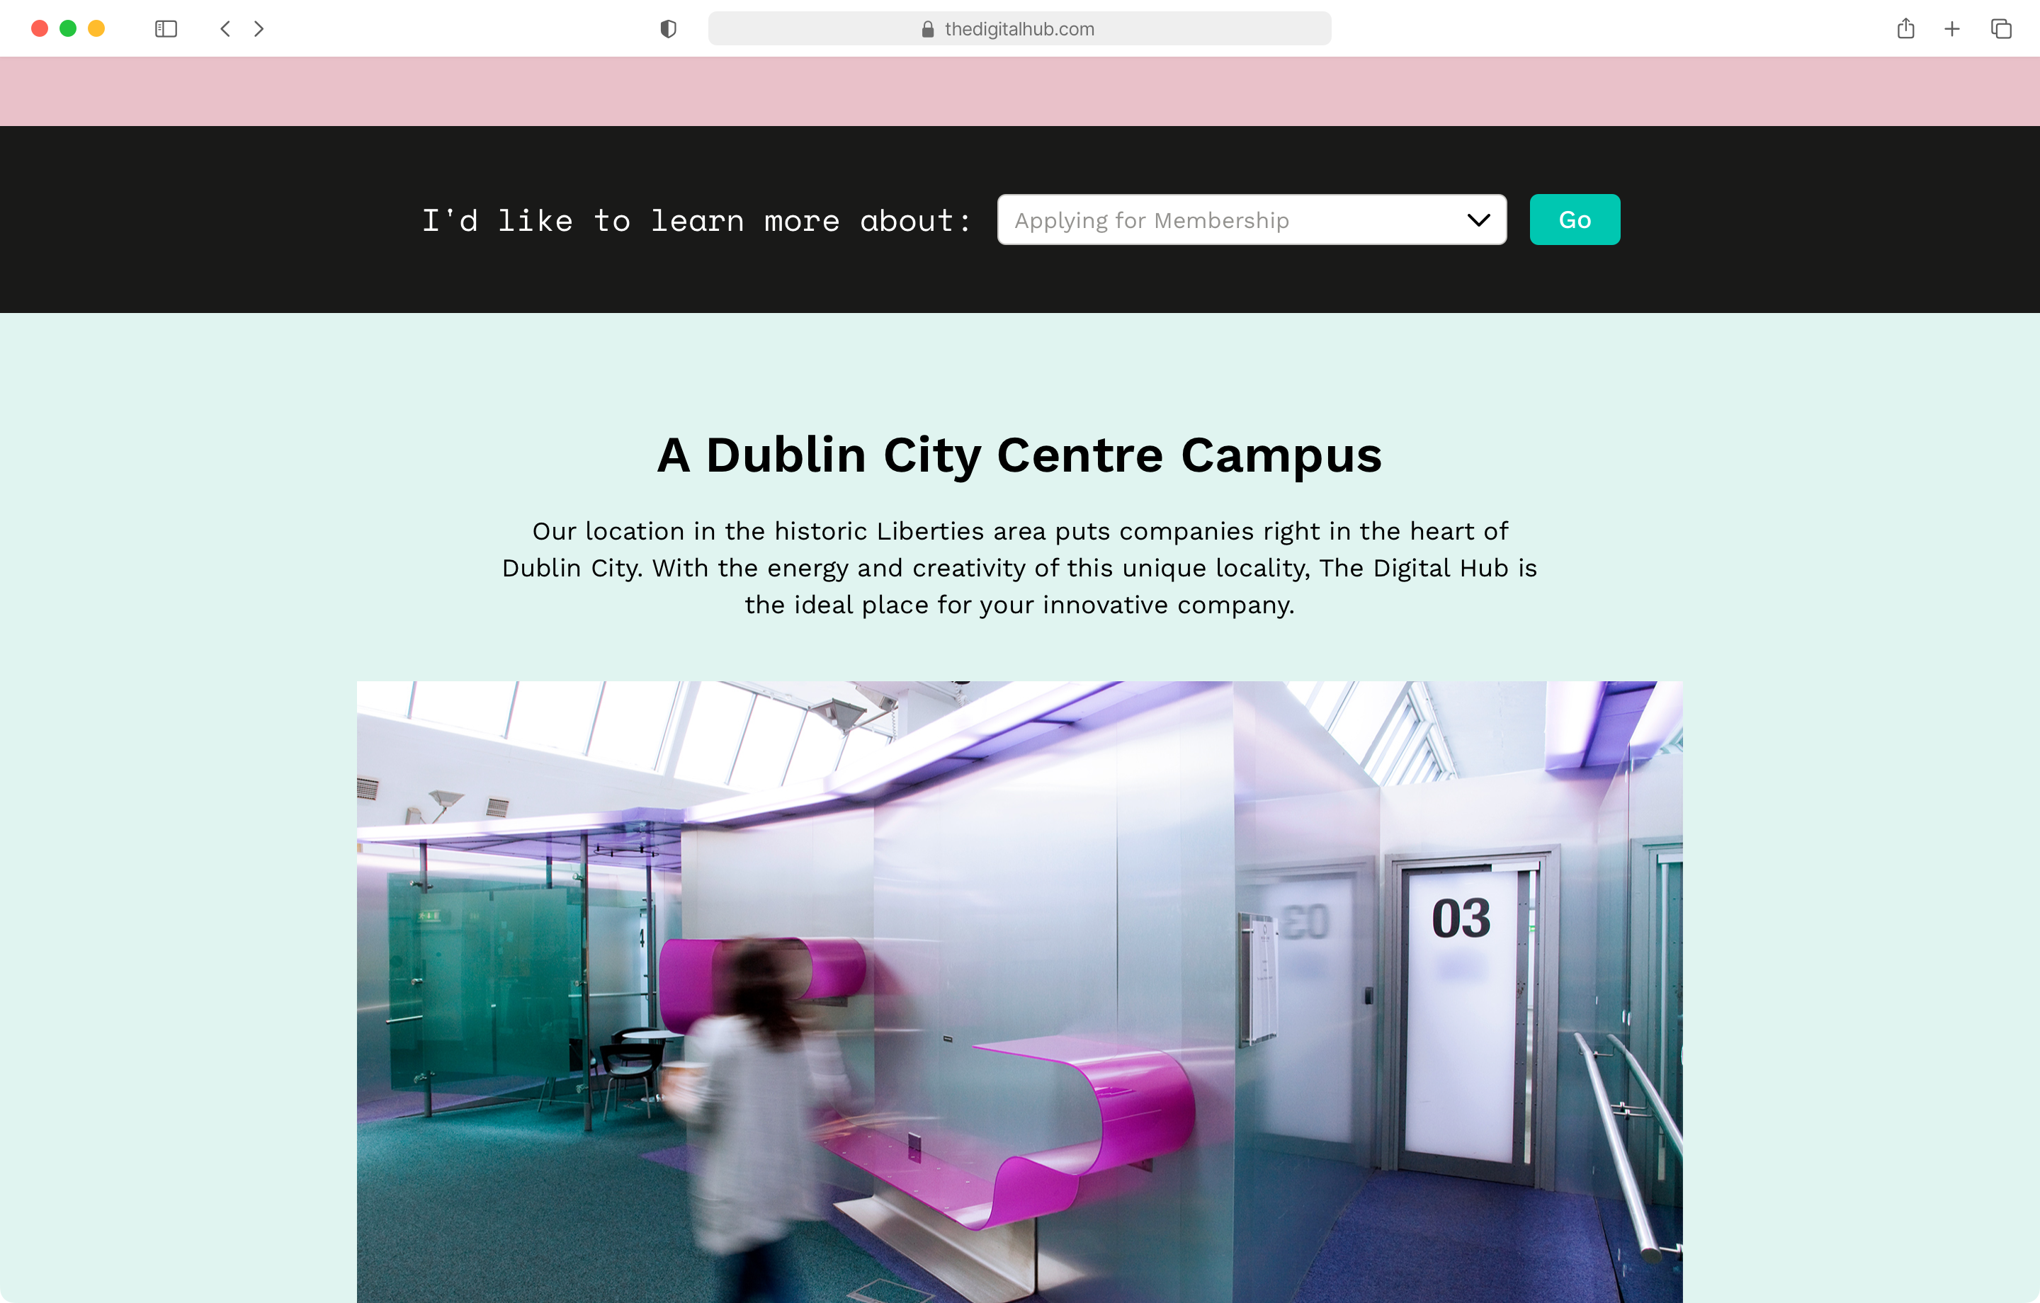Click the browser forward navigation arrow

click(261, 28)
